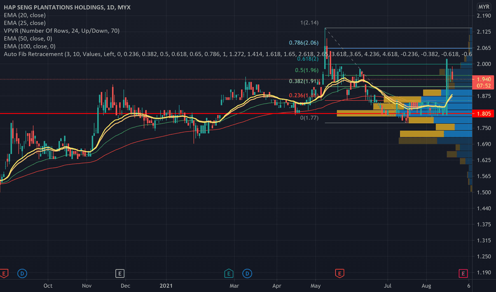
Task: Click the 1.375 price axis value
Action: (484, 225)
